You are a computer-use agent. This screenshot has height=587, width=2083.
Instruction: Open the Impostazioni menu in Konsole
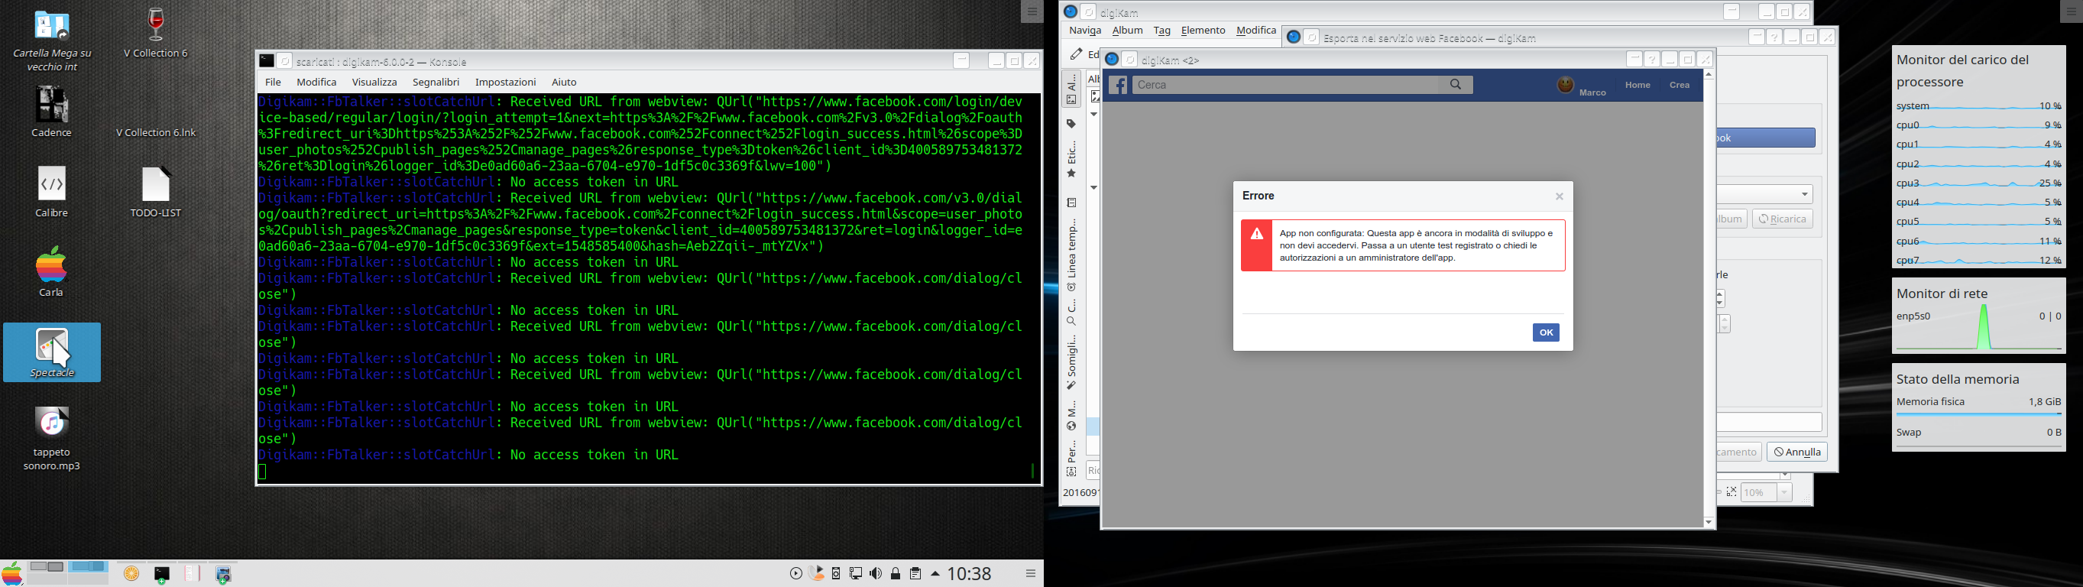click(x=505, y=82)
